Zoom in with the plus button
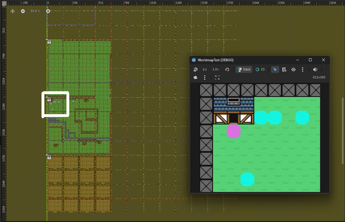 (48, 11)
